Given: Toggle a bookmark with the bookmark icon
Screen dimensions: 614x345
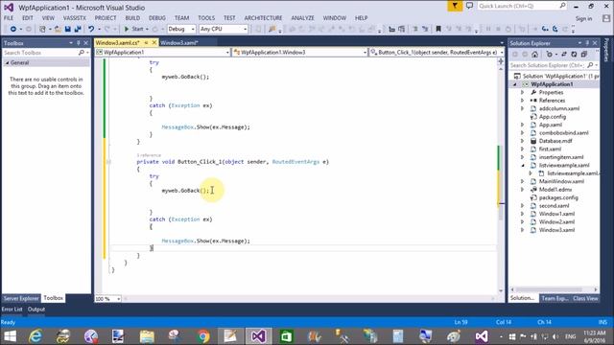Looking at the screenshot, I should coord(438,29).
